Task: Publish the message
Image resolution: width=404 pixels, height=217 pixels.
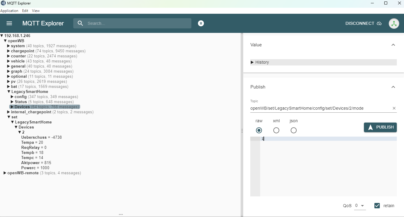Action: 380,127
